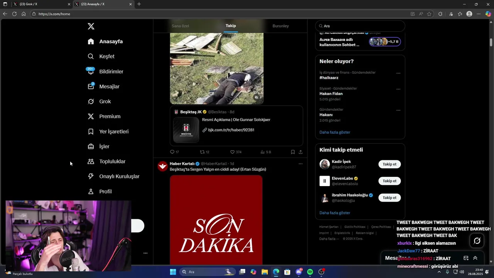
Task: Open İşler from the sidebar
Action: tap(98, 147)
